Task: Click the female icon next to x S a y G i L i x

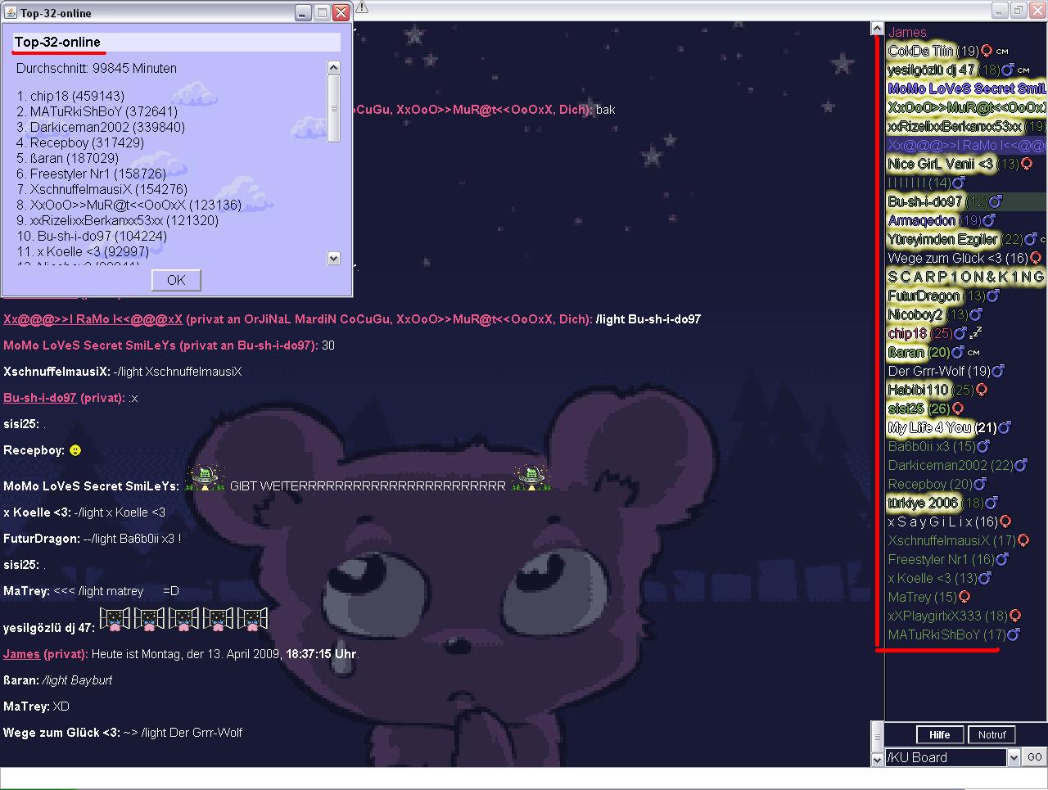Action: pyautogui.click(x=1005, y=521)
